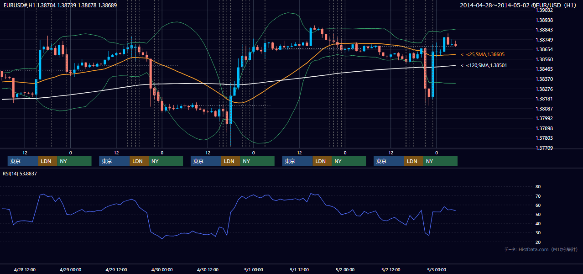Select the 5/2 12:00 time axis label
Screen dimensions: 583x274
390,269
